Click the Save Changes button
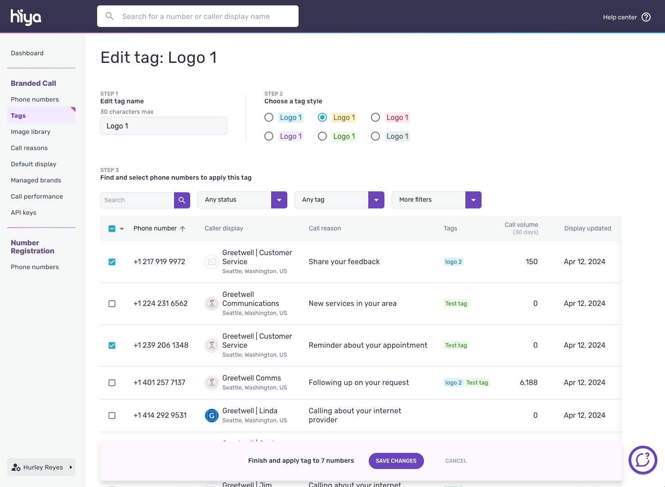The height and width of the screenshot is (487, 665). (396, 461)
